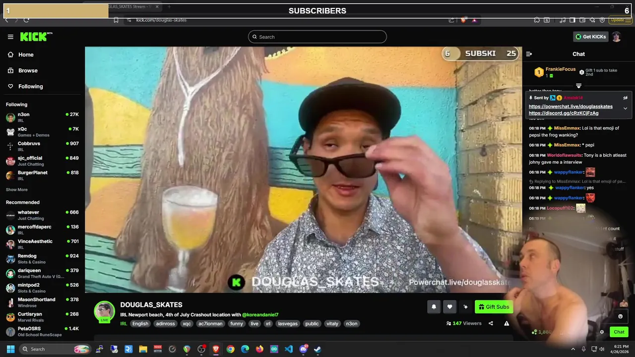Open the sidebar hamburger menu
The height and width of the screenshot is (357, 635).
point(10,37)
